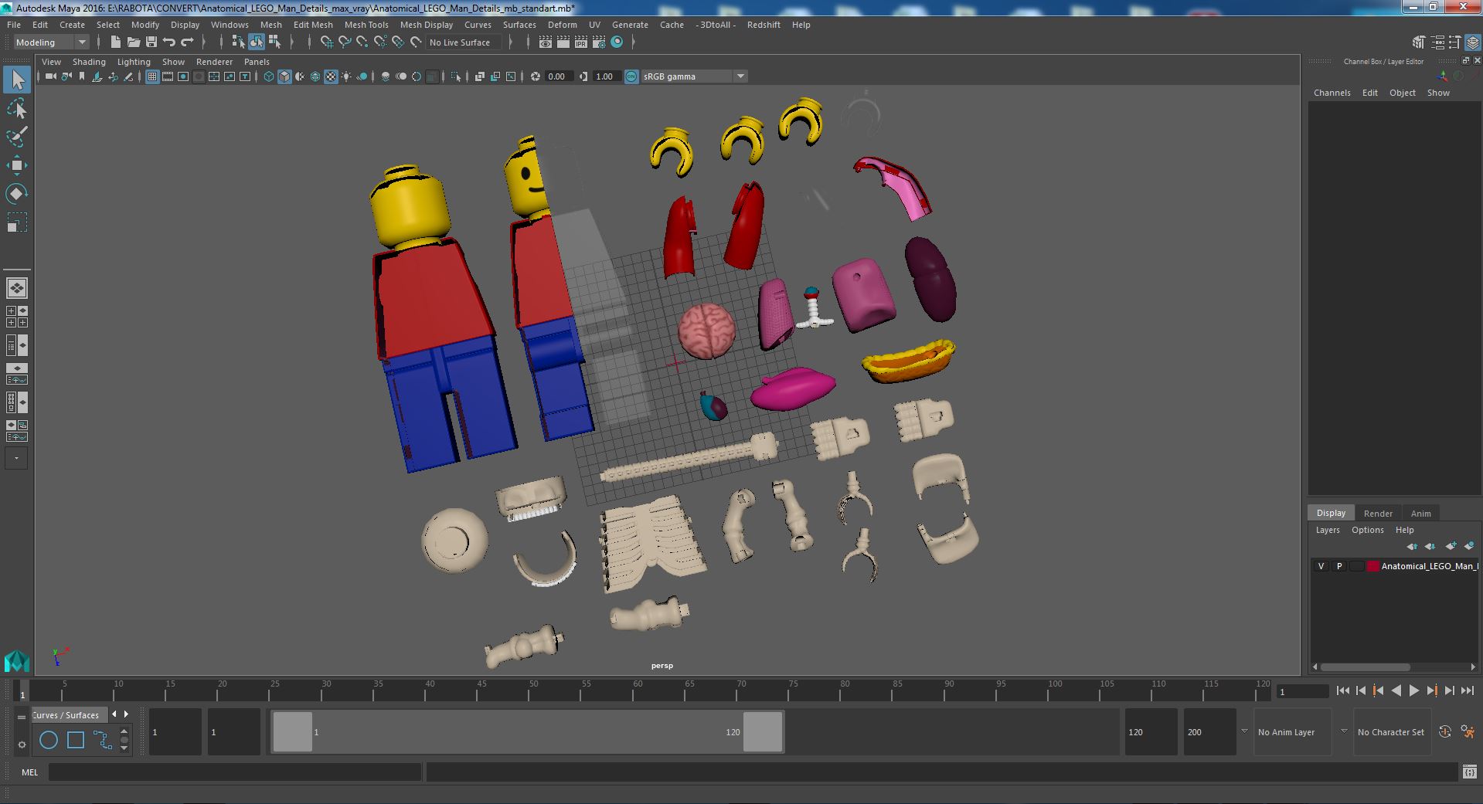The height and width of the screenshot is (804, 1483).
Task: Save the scene with floppy icon
Action: 151,42
